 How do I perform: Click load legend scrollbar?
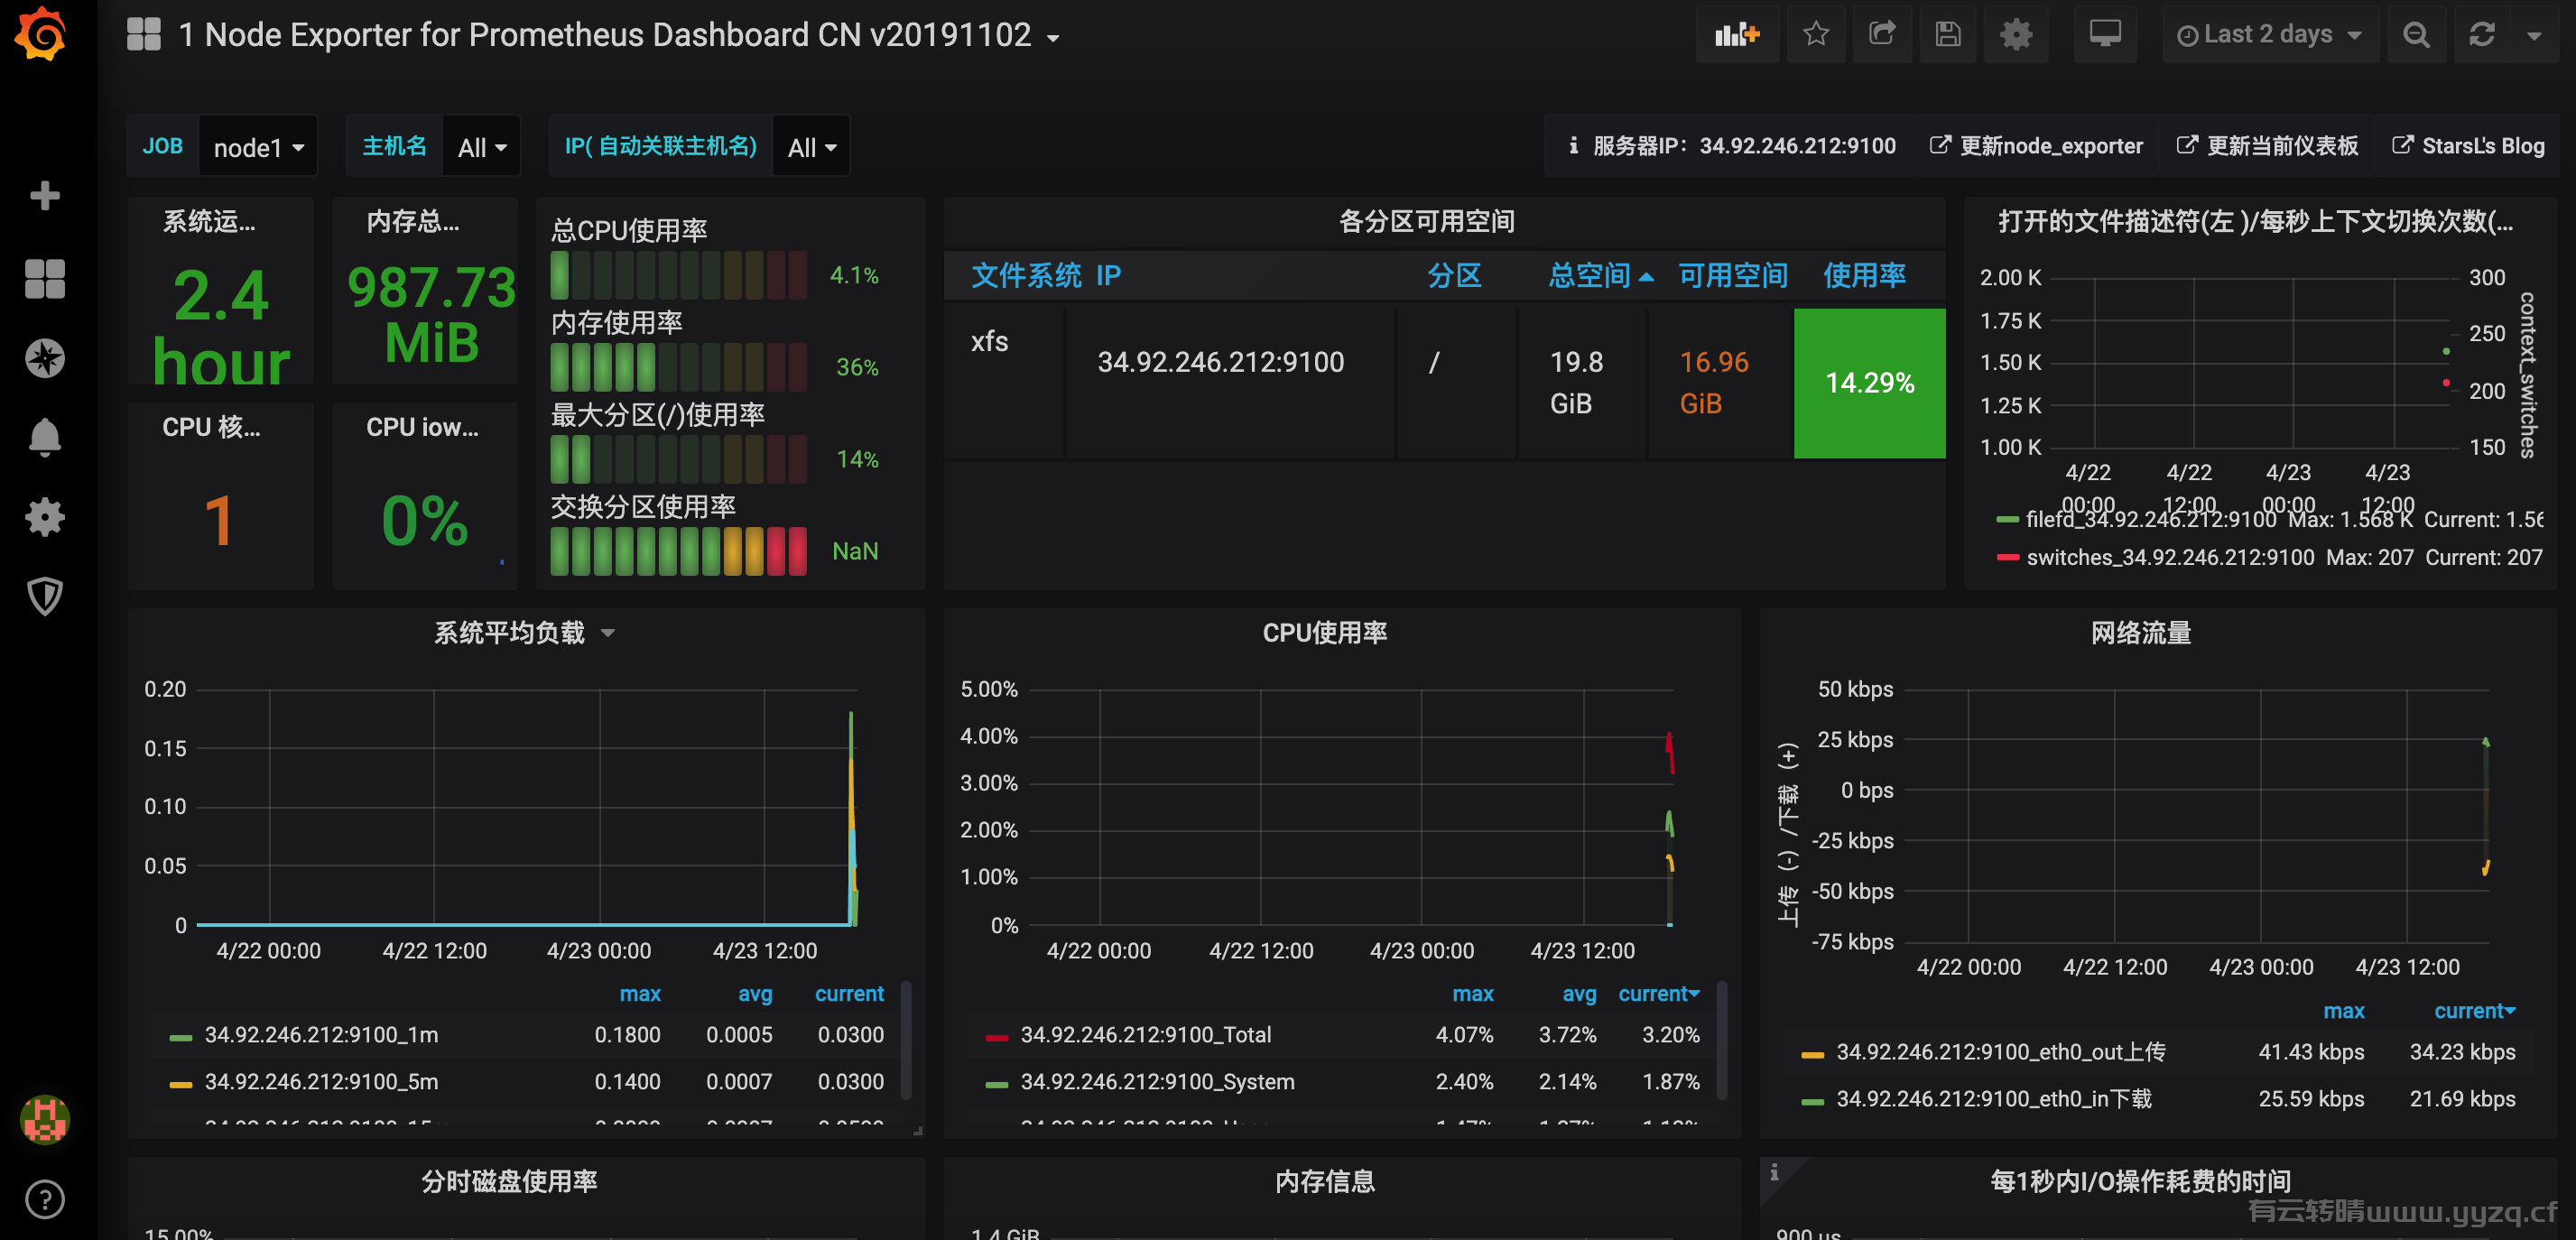point(906,1040)
